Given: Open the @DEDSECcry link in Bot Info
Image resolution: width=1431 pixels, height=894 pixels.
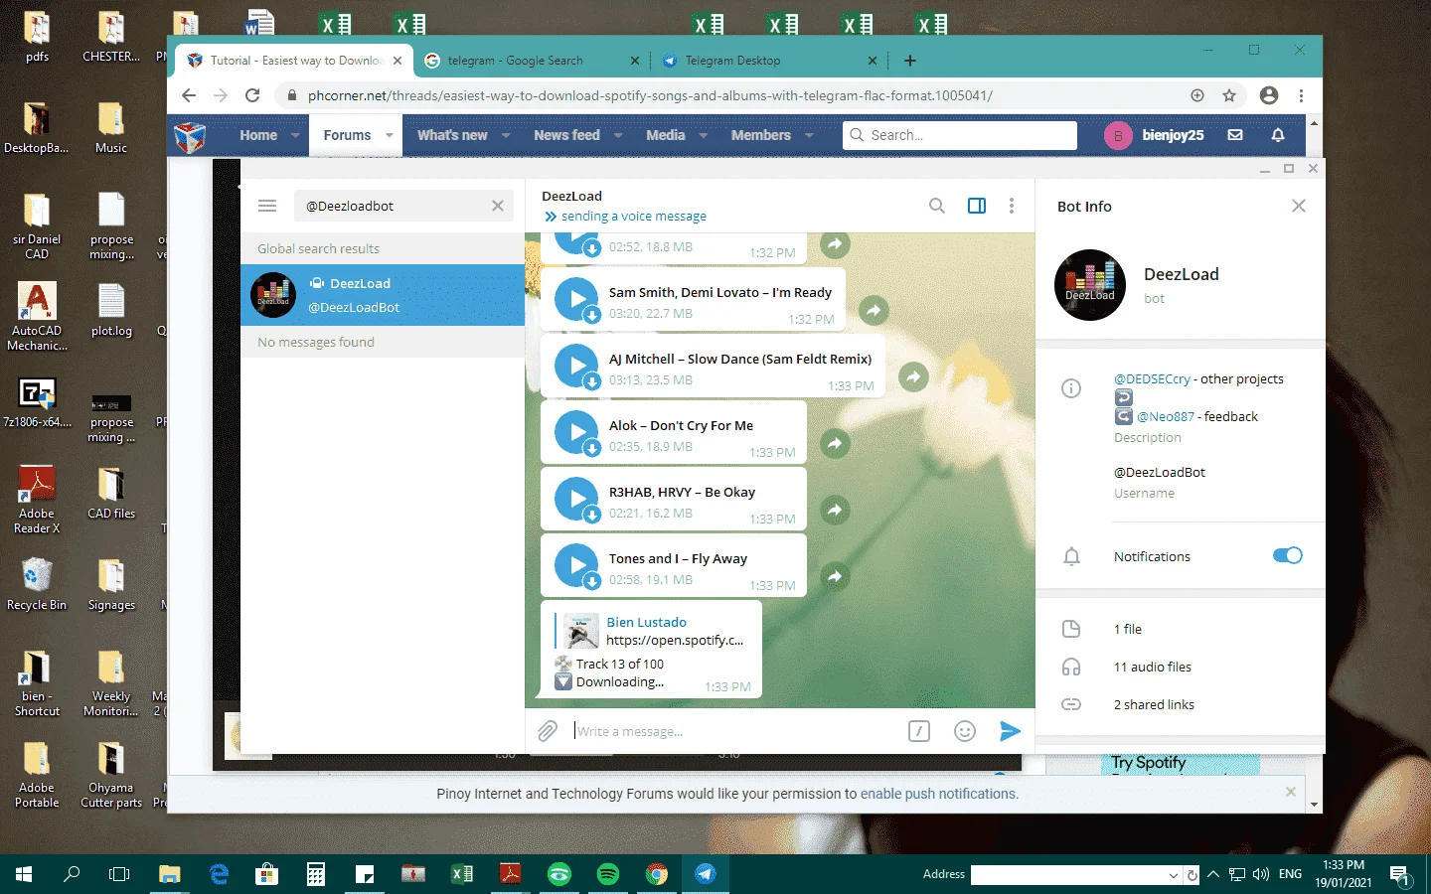Looking at the screenshot, I should tap(1152, 378).
